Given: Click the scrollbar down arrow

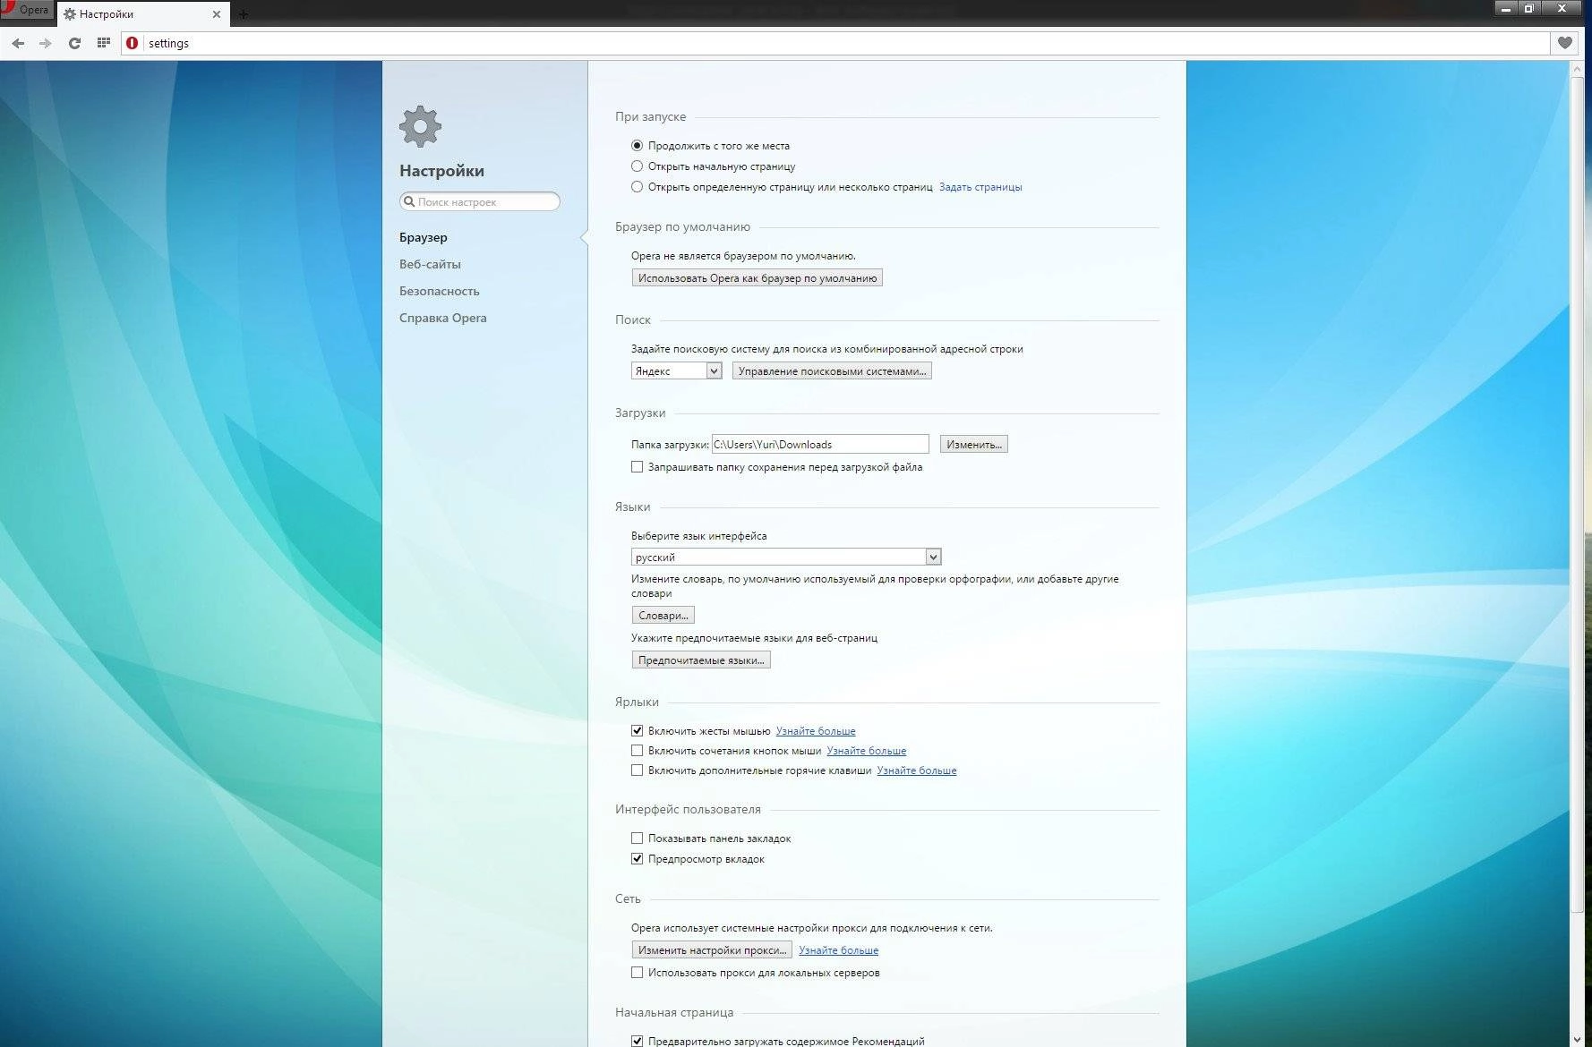Looking at the screenshot, I should (x=1578, y=1040).
